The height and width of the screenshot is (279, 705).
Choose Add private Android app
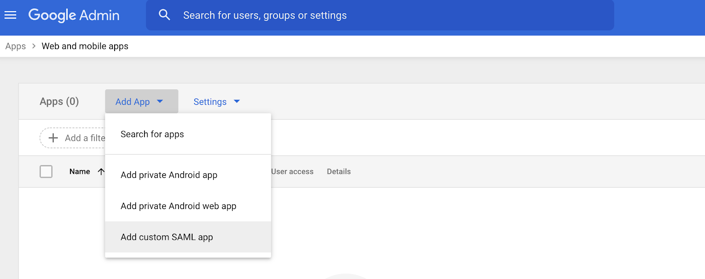[x=188, y=175]
